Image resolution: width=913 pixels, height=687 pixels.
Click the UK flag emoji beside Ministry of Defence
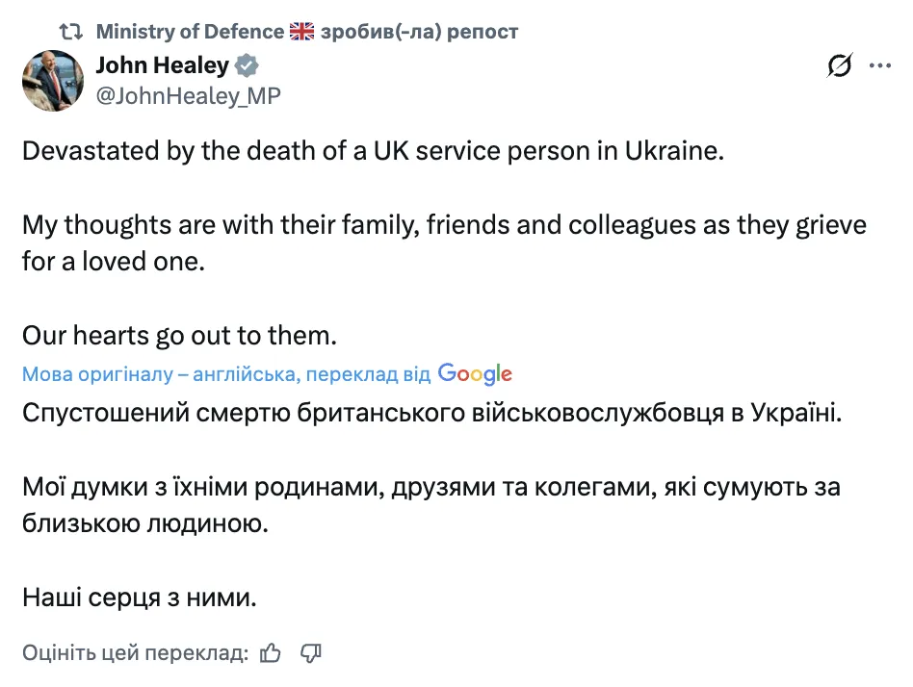point(302,30)
